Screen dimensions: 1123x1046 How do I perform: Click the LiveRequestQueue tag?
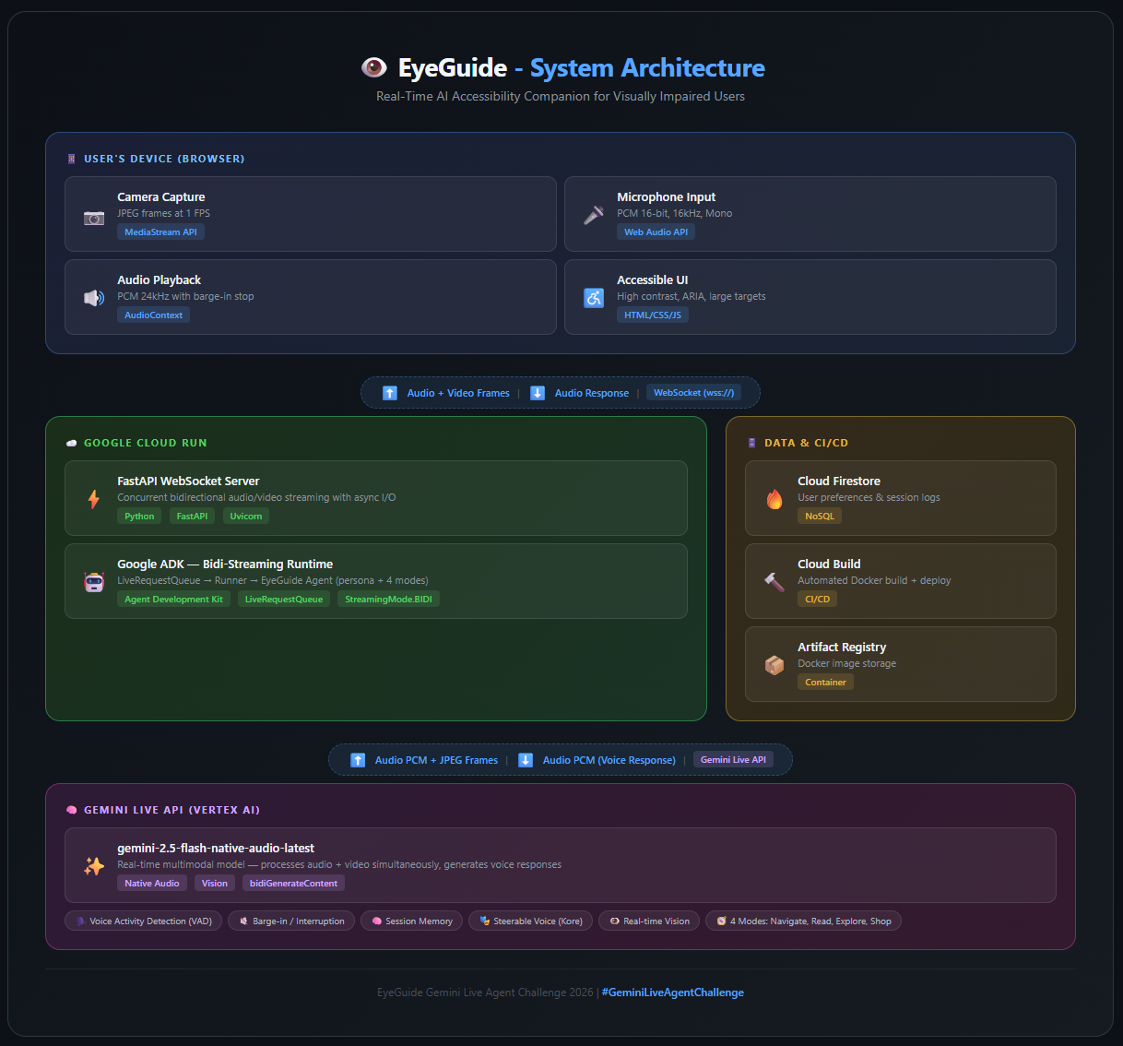click(x=284, y=600)
